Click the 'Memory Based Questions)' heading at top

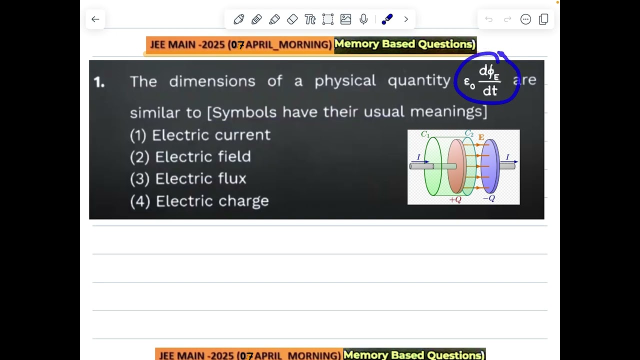coord(405,44)
